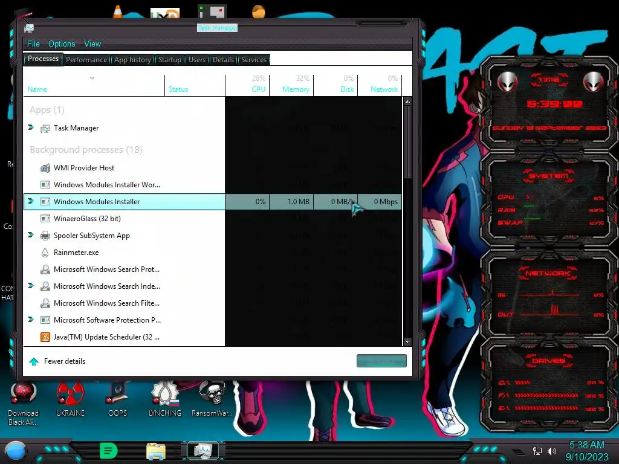
Task: Sort by the Status column header
Action: [195, 85]
